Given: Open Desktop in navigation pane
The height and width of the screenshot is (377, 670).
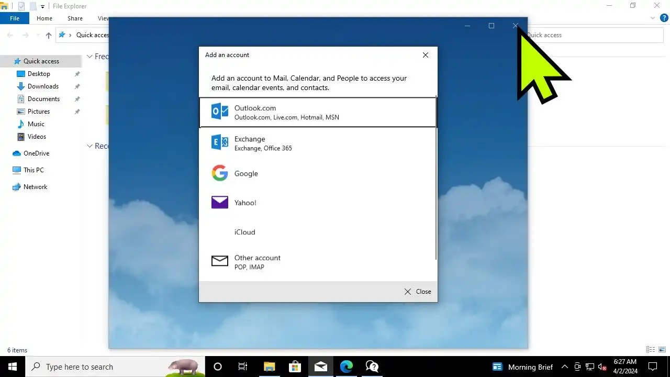Looking at the screenshot, I should [39, 74].
